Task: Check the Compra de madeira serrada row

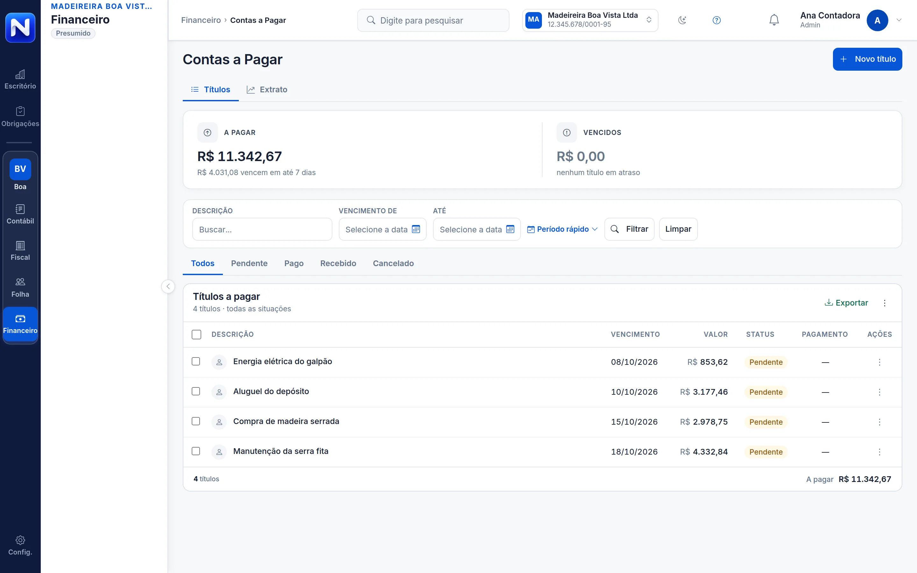Action: point(196,421)
